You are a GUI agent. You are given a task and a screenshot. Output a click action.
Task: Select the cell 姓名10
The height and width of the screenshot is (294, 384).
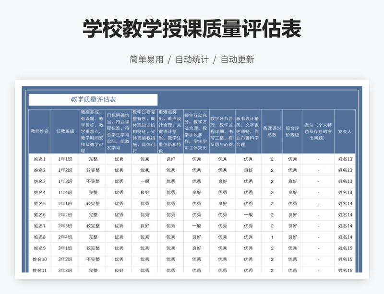tap(39, 259)
